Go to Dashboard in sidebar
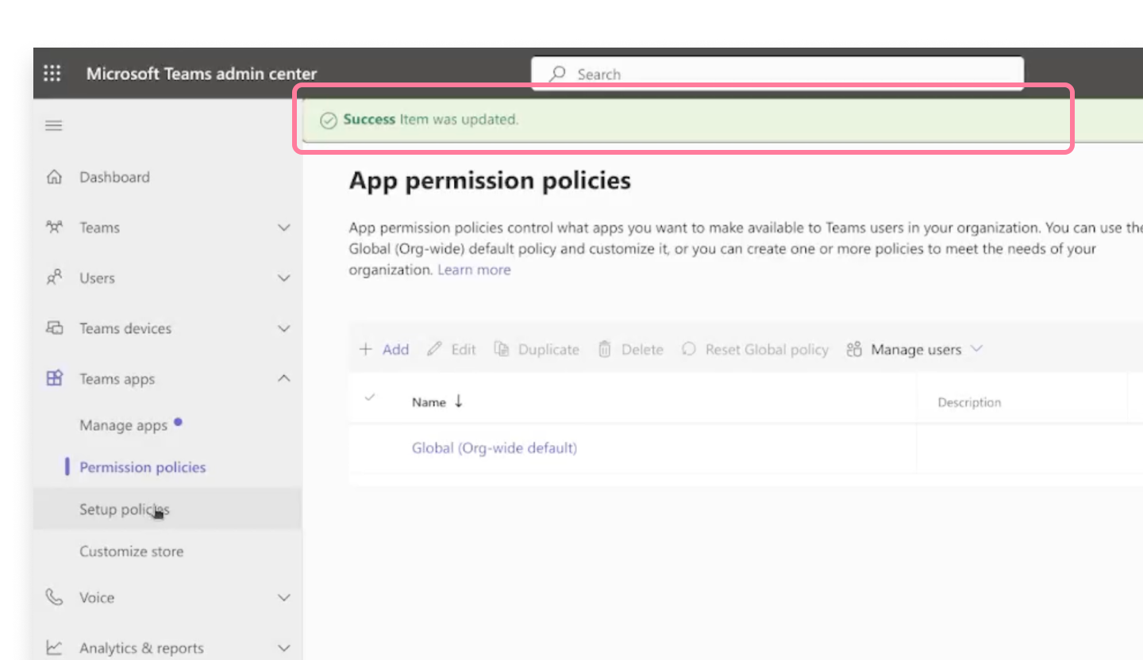Screen dimensions: 1143x660 pyautogui.click(x=114, y=177)
